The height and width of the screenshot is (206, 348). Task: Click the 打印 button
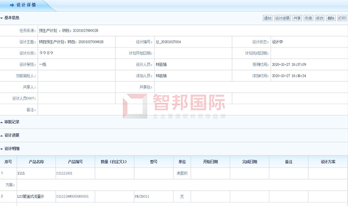(342, 18)
